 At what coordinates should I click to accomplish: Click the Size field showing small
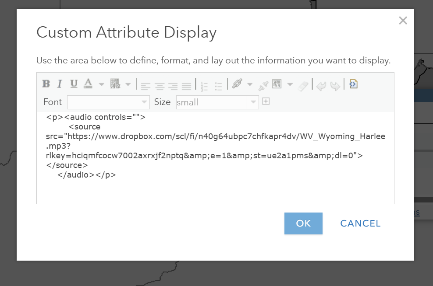pos(211,102)
